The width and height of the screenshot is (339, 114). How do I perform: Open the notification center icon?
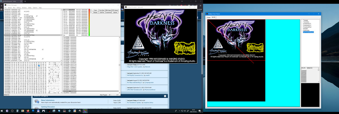coord(199,111)
